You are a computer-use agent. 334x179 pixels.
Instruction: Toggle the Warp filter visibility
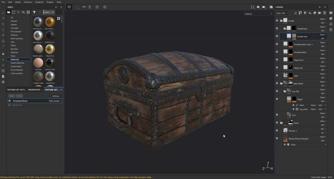285,144
